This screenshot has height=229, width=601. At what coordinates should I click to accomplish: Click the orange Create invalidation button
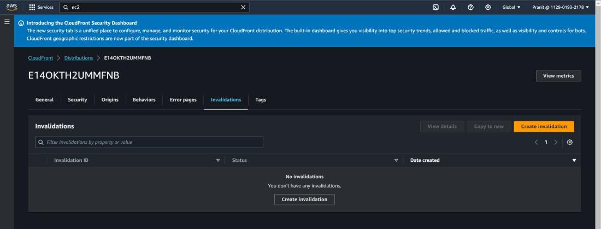point(544,127)
